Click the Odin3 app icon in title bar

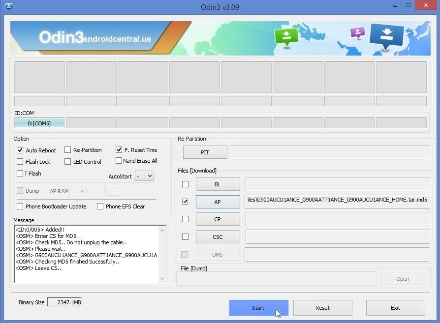point(9,6)
